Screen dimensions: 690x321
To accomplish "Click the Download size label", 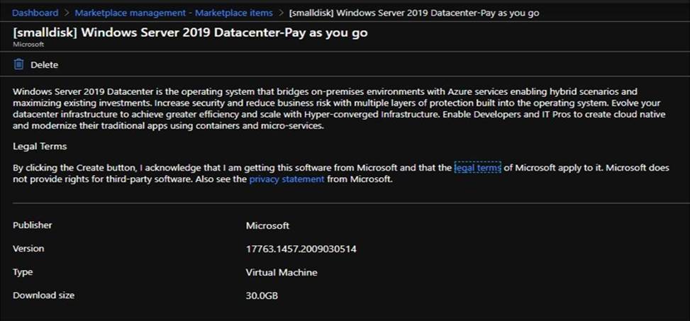I will point(43,295).
